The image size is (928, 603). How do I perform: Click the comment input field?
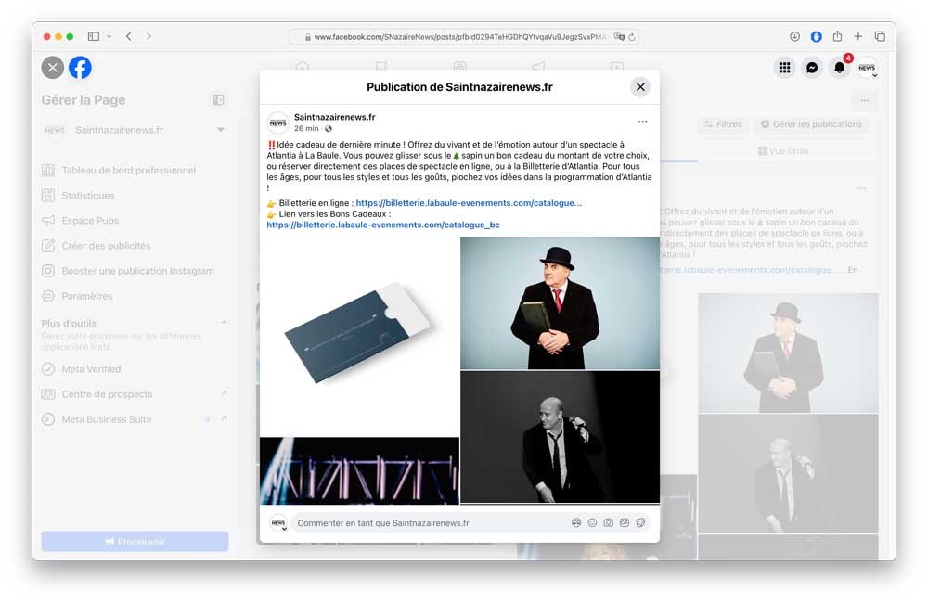click(x=427, y=523)
